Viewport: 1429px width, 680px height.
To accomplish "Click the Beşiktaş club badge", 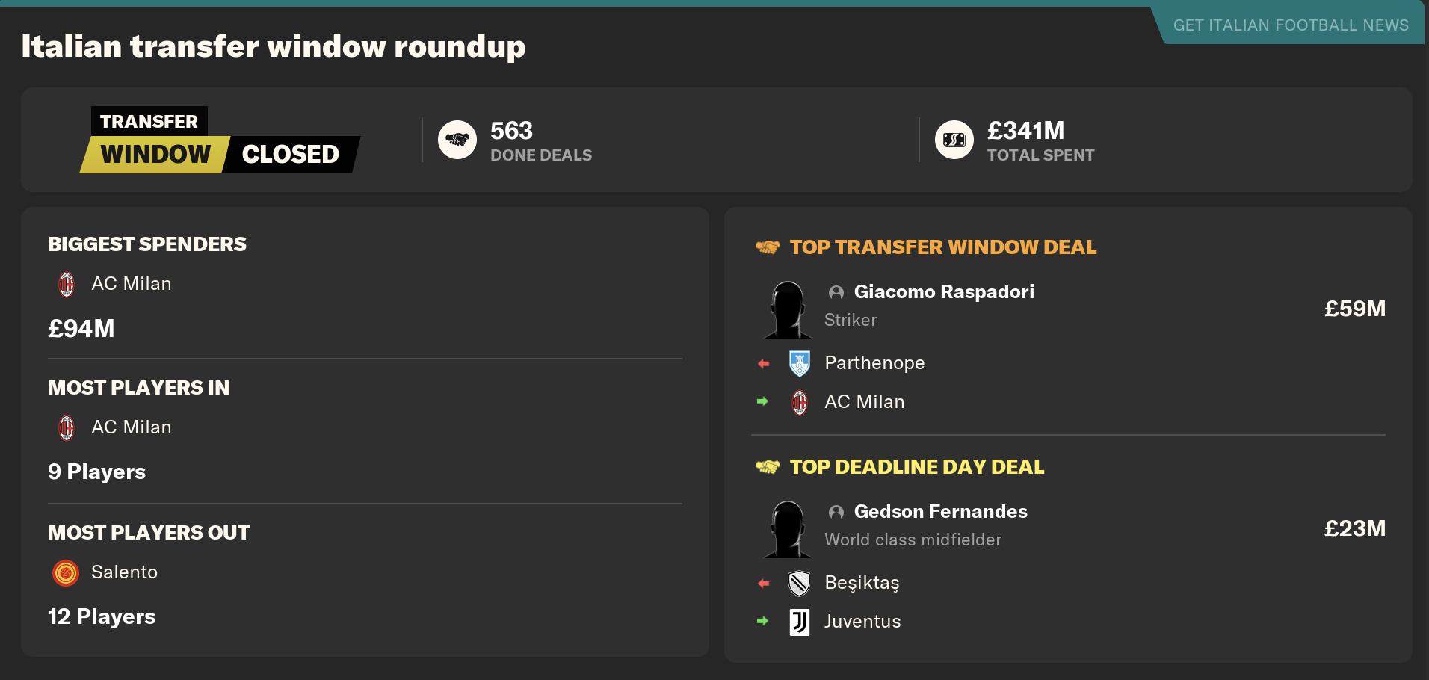I will pyautogui.click(x=800, y=583).
